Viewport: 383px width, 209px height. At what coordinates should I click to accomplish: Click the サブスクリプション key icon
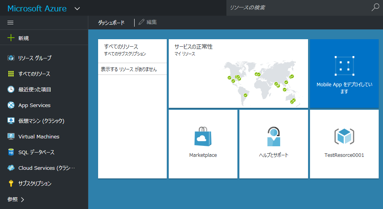click(x=11, y=184)
